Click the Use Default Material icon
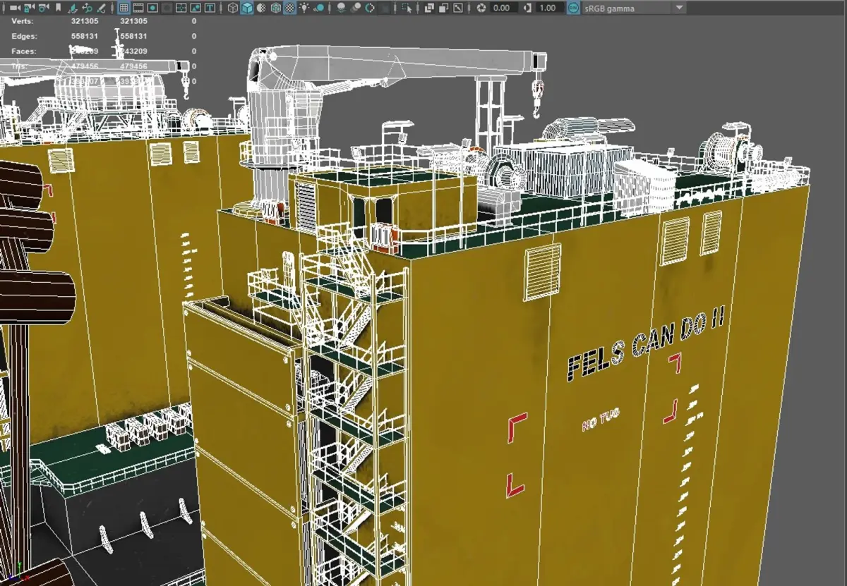The image size is (847, 586). 261,8
